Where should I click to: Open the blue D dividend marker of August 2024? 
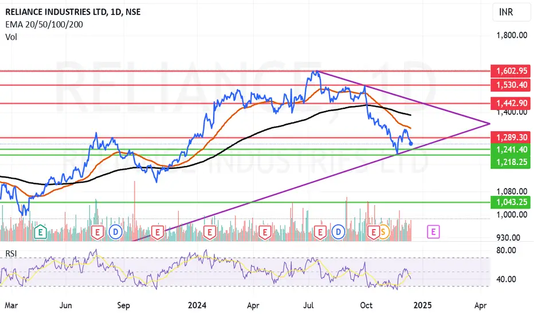pos(338,233)
